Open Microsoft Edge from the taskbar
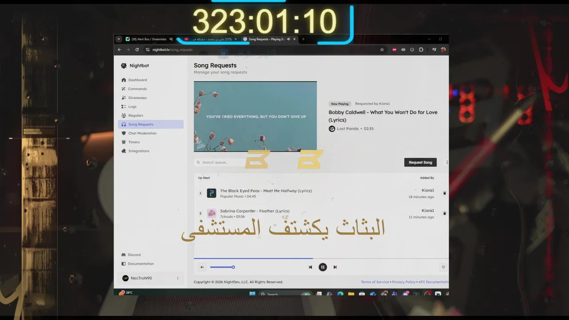 tap(340, 294)
